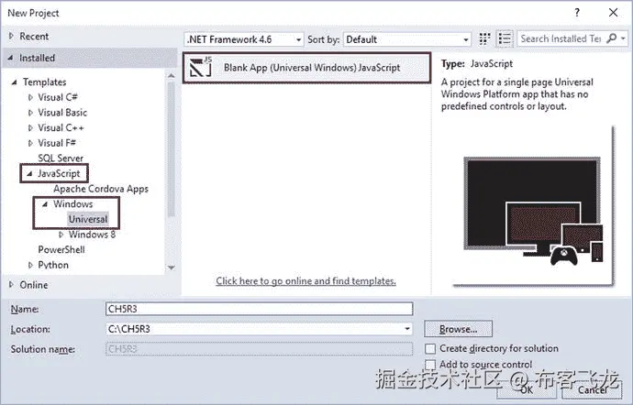Expand the Visual C# node

30,97
